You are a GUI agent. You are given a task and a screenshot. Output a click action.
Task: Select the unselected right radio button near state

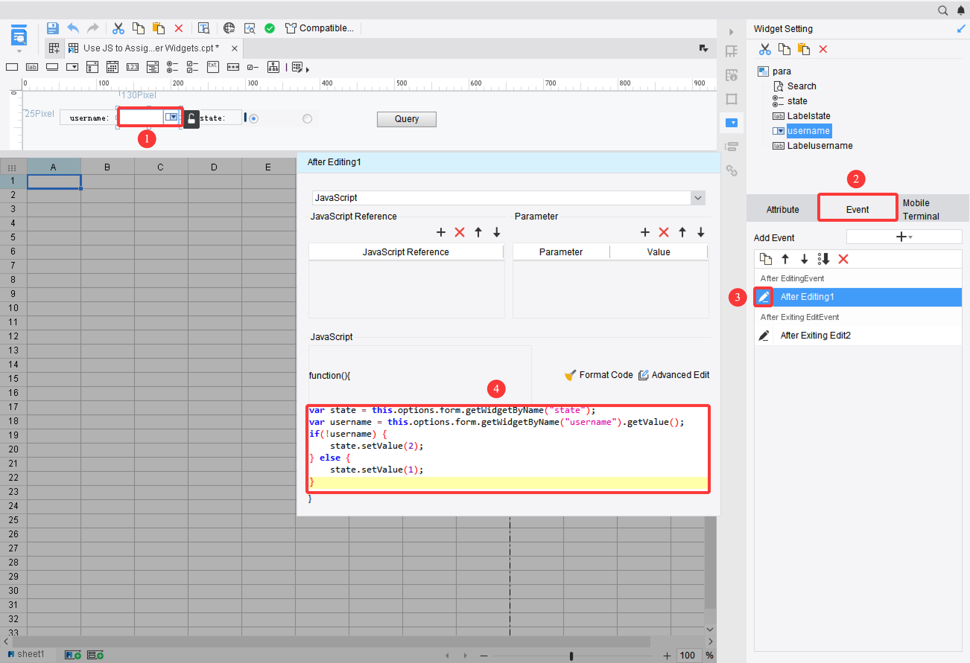tap(308, 118)
